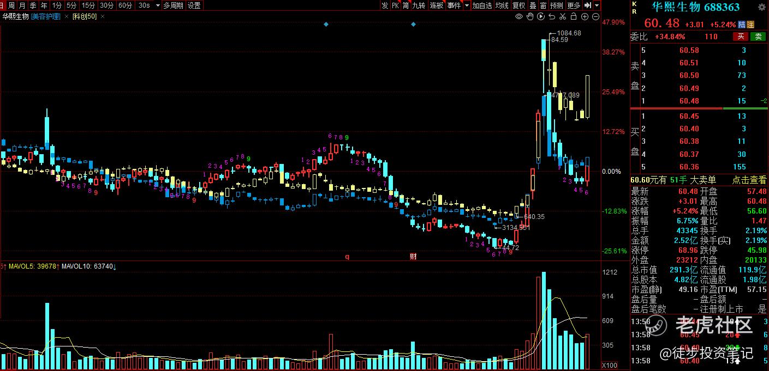Screen dimensions: 769x371
Task: Toggle 均线 moving average lines
Action: click(x=502, y=5)
